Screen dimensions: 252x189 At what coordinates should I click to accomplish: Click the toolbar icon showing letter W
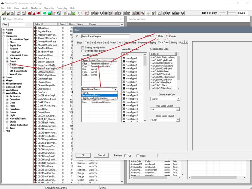[173, 13]
